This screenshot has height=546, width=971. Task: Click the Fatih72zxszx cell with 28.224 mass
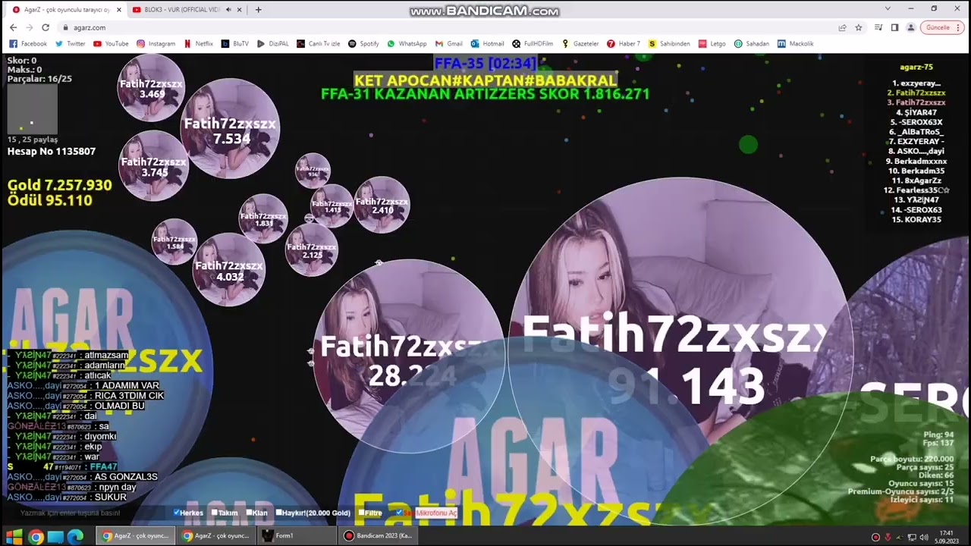tap(410, 356)
